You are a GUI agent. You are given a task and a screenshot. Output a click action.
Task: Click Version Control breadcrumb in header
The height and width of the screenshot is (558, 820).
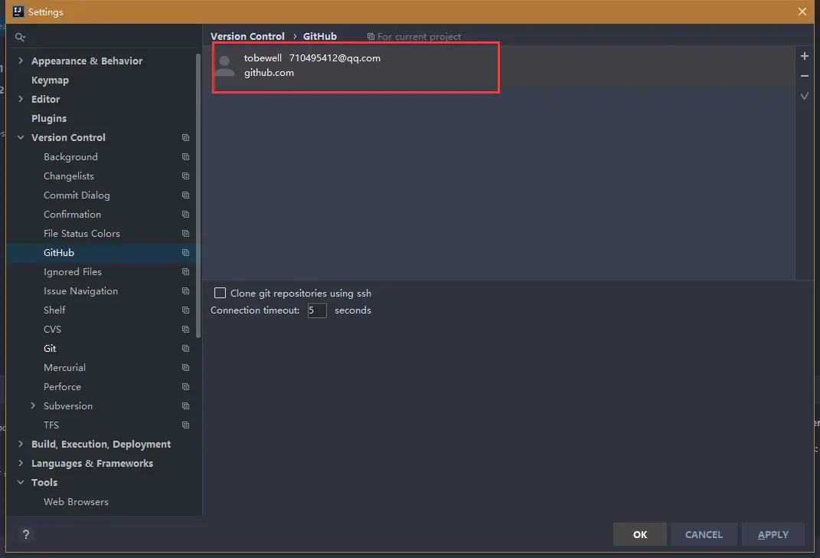247,36
